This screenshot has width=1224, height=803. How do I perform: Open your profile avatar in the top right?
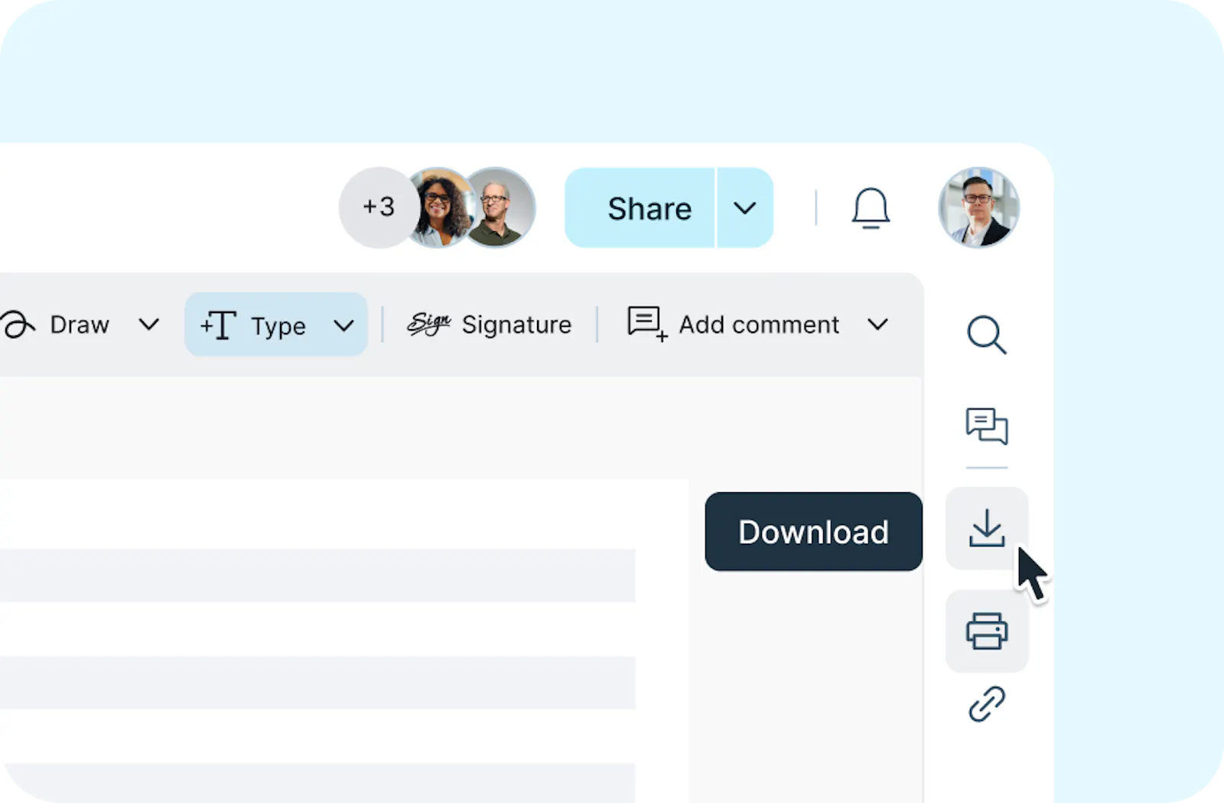point(979,207)
